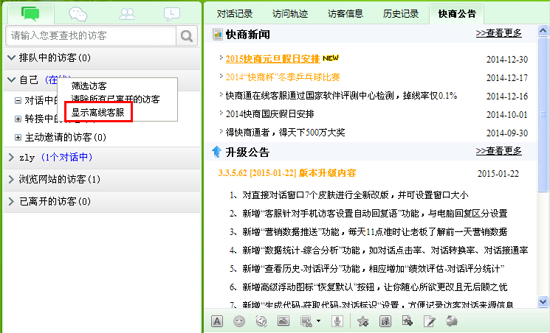Open the colleagues group tab icon
The height and width of the screenshot is (333, 550).
tap(127, 13)
